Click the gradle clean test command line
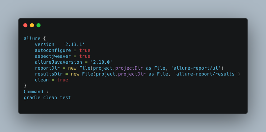The image size is (266, 132). tap(47, 98)
